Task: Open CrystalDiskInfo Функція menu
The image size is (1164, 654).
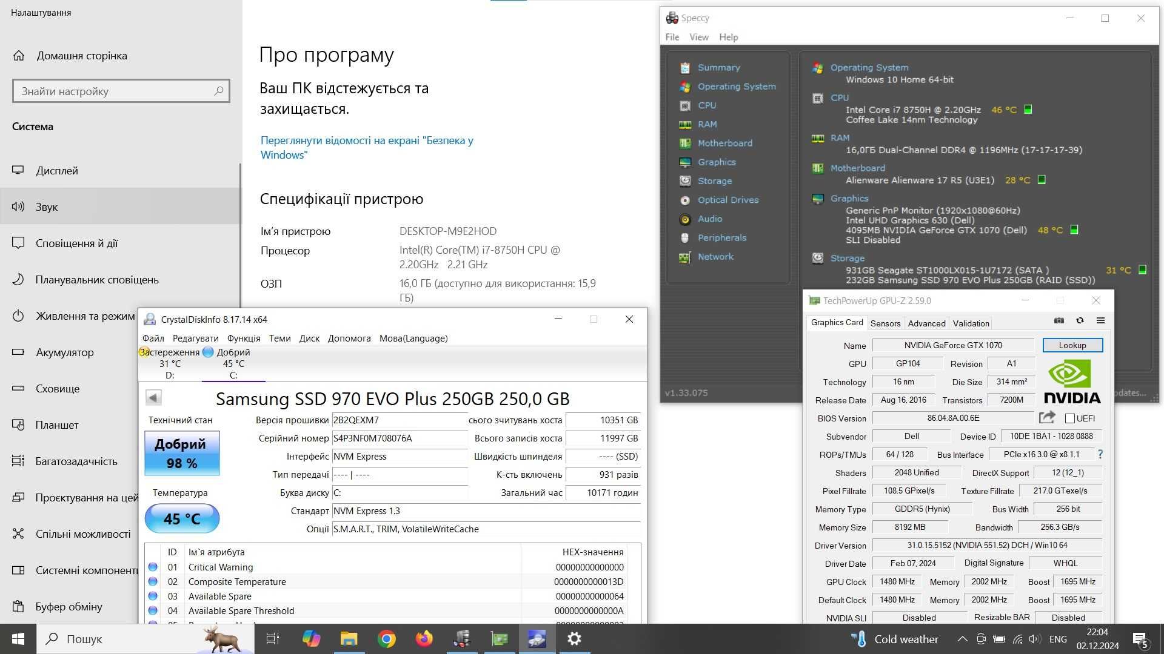Action: 244,339
